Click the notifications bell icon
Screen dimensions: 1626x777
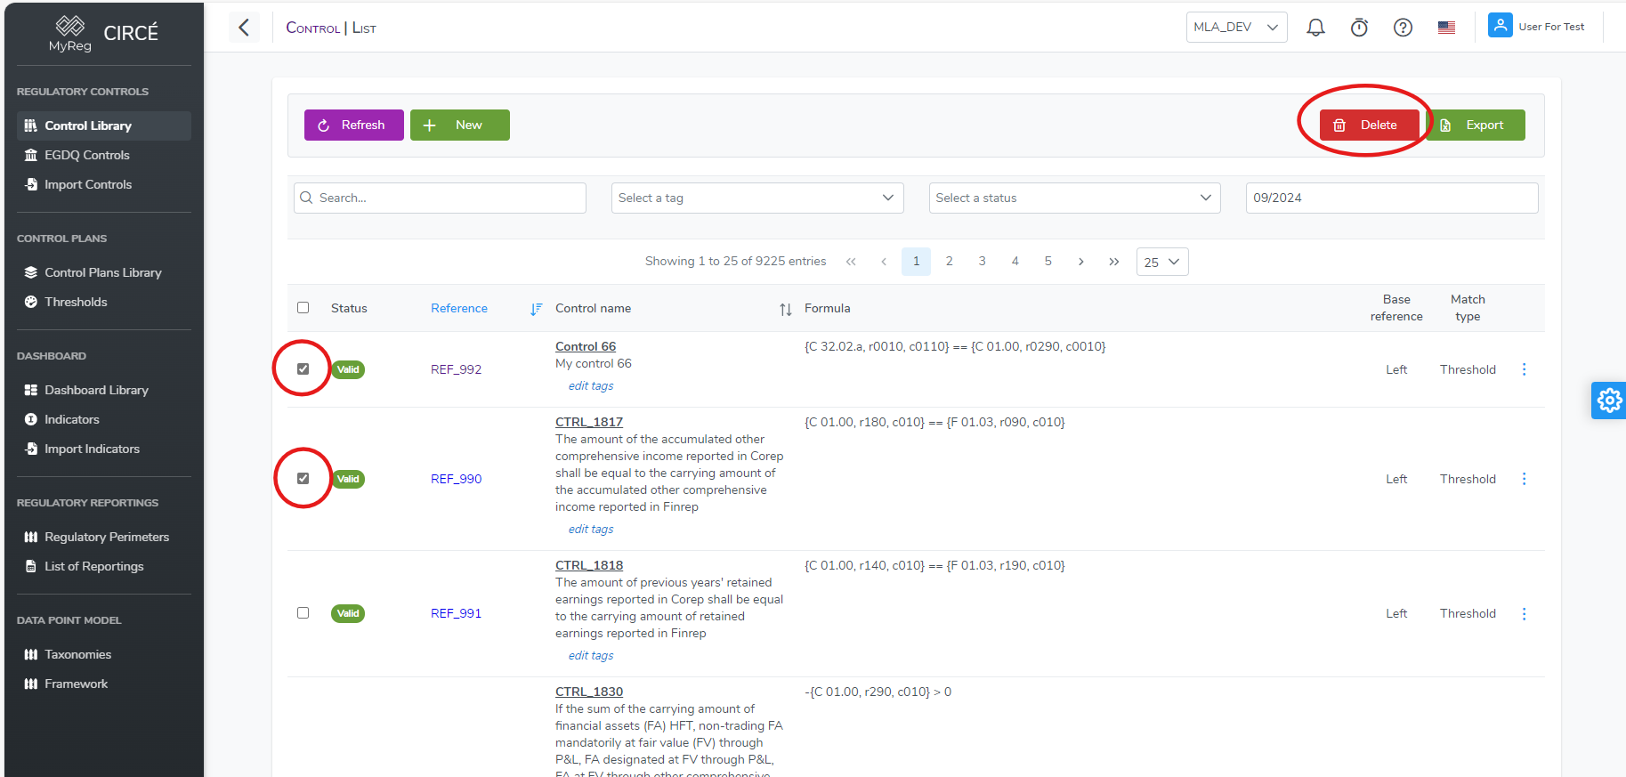(x=1315, y=28)
